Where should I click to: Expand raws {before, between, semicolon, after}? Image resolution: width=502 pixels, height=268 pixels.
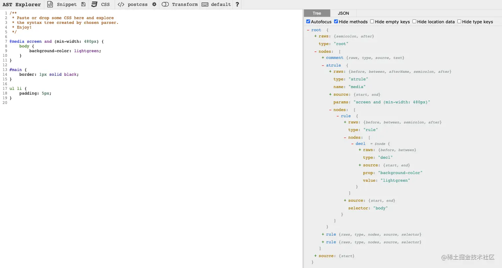pos(345,122)
